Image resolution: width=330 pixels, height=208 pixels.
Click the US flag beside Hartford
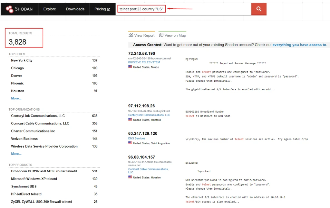pyautogui.click(x=130, y=120)
